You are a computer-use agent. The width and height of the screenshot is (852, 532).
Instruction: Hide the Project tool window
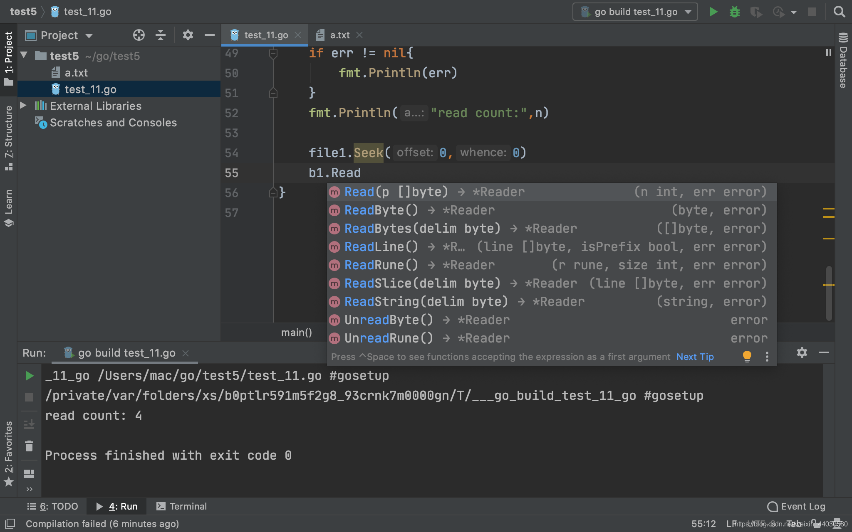(x=210, y=35)
